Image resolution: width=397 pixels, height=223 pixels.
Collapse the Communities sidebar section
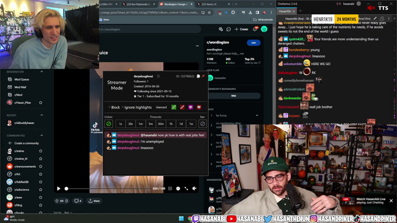(x=42, y=136)
